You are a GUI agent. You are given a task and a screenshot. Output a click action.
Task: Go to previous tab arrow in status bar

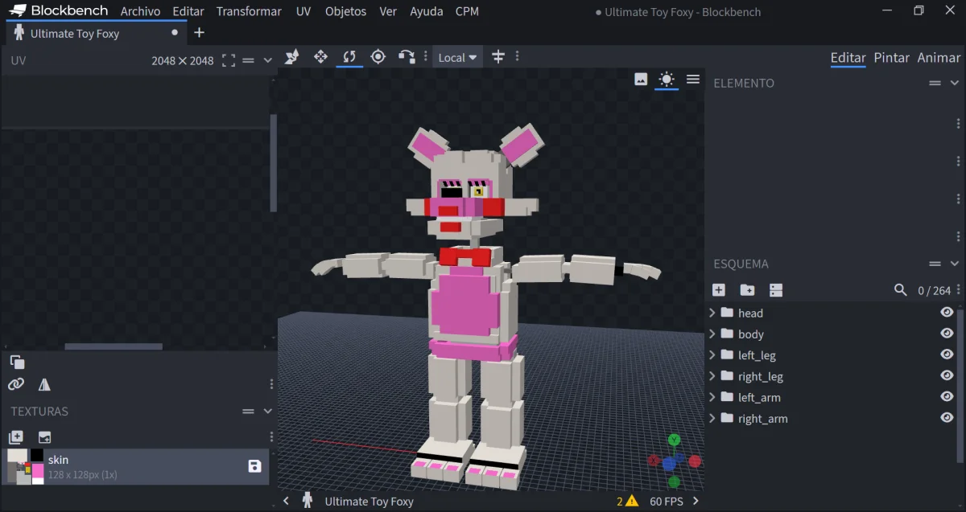(286, 501)
